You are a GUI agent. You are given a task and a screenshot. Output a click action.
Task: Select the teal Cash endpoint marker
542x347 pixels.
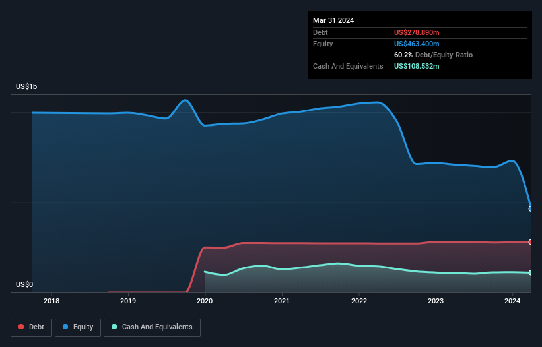coord(531,272)
